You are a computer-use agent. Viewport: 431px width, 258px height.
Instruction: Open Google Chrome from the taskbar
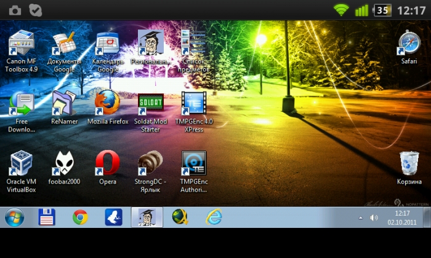[80, 217]
